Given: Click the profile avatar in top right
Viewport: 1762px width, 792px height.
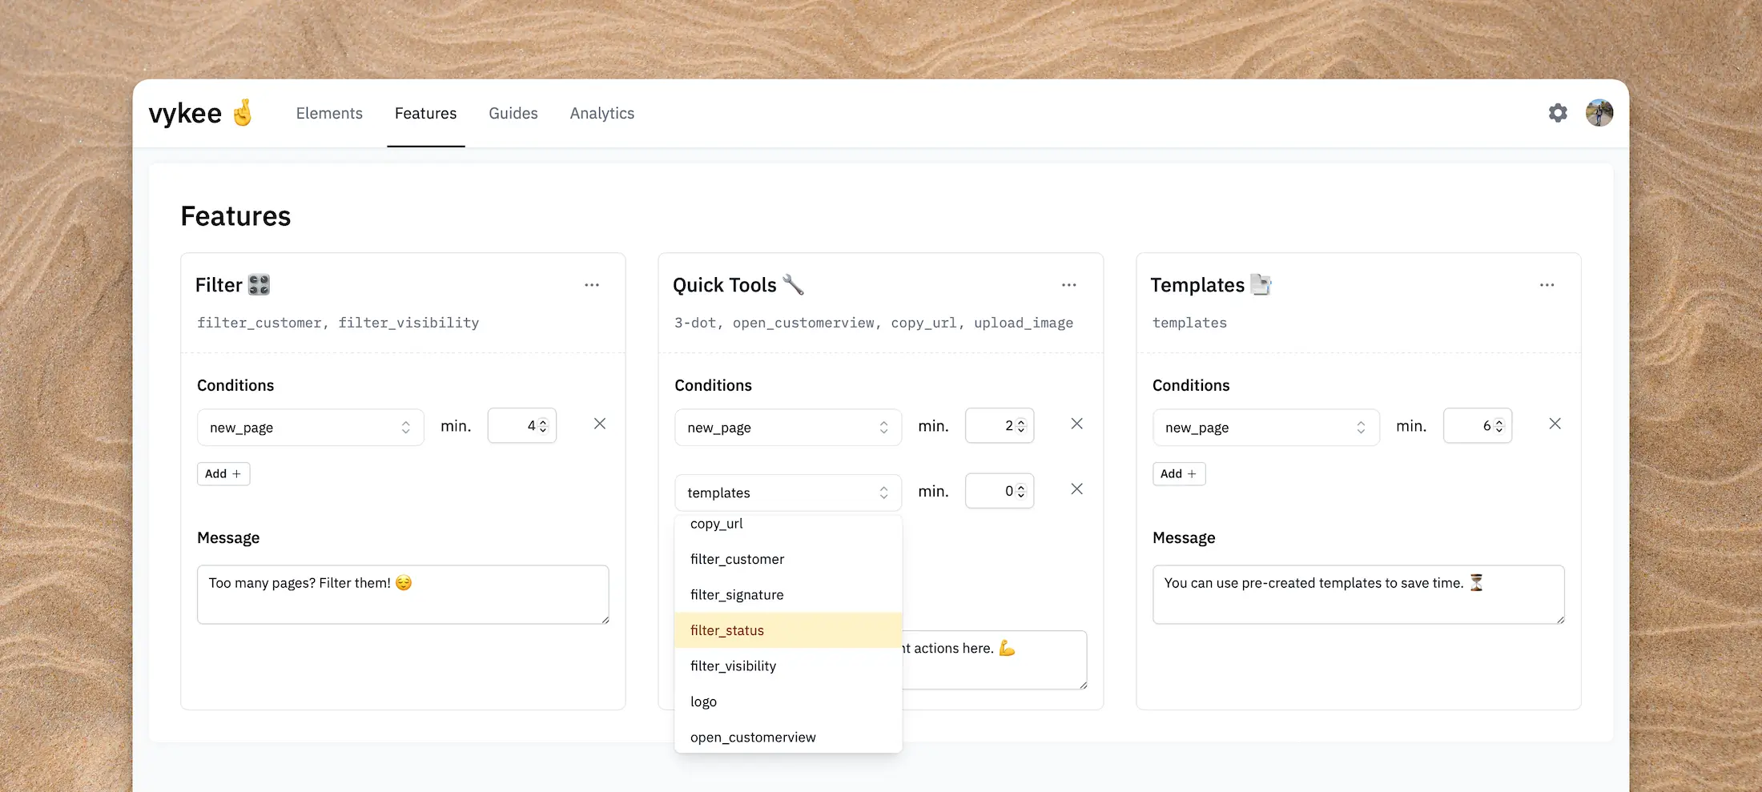Looking at the screenshot, I should tap(1599, 113).
